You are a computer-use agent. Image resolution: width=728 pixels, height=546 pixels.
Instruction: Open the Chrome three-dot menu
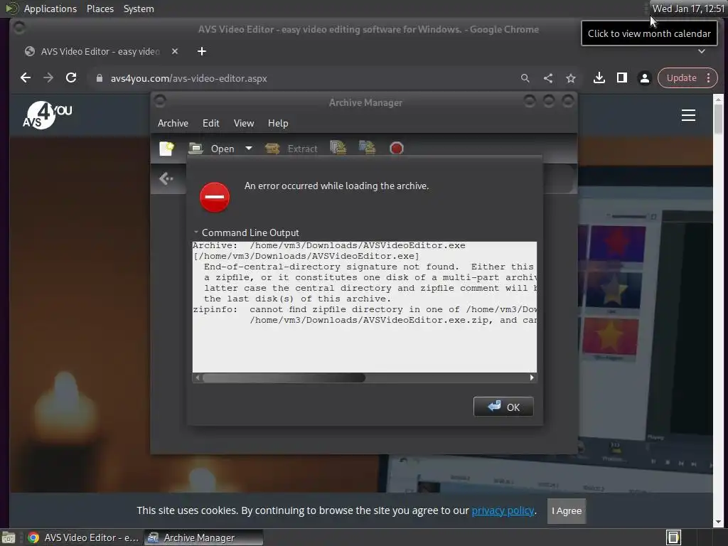pyautogui.click(x=709, y=78)
